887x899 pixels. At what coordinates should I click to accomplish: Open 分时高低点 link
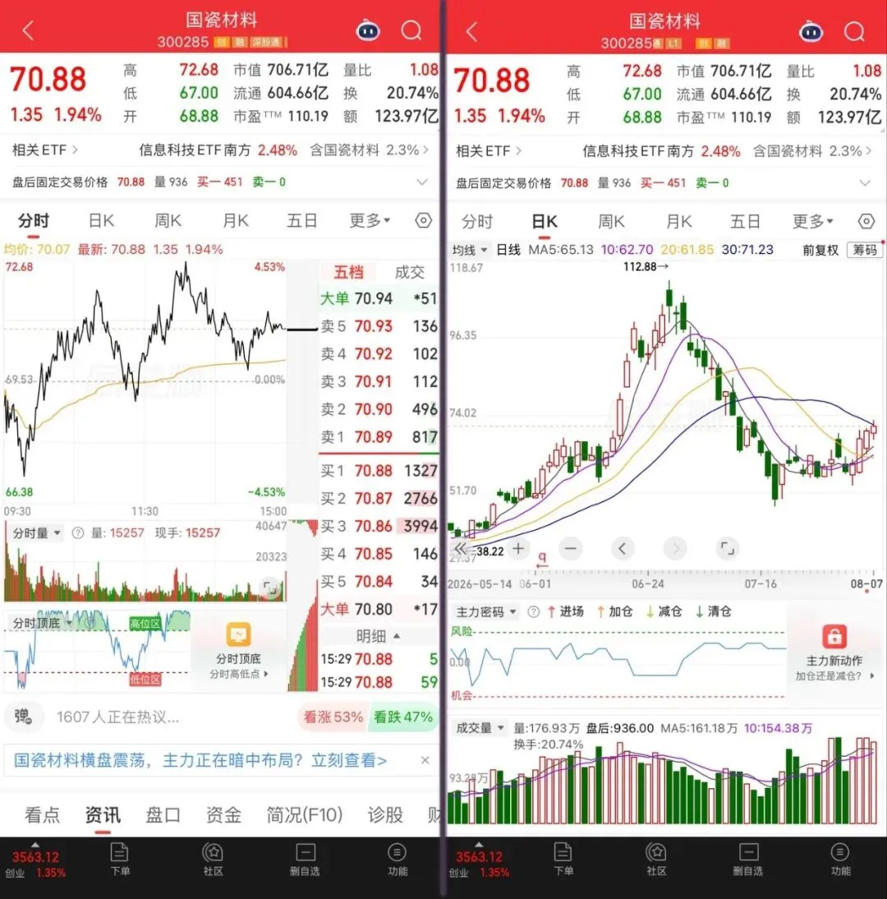tap(239, 674)
